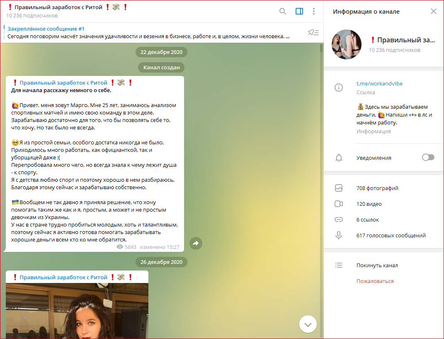Disable the Уведомления notifications switch
Viewport: 444px width, 339px height.
pos(427,158)
